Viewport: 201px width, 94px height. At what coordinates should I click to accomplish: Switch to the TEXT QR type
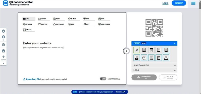59,19
